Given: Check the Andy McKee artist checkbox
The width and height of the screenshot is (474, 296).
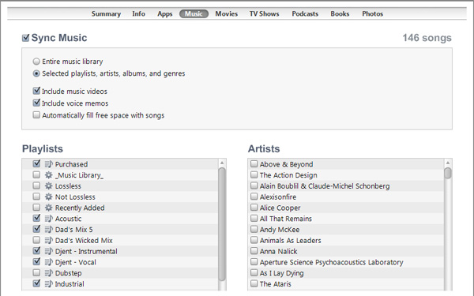Looking at the screenshot, I should click(254, 229).
